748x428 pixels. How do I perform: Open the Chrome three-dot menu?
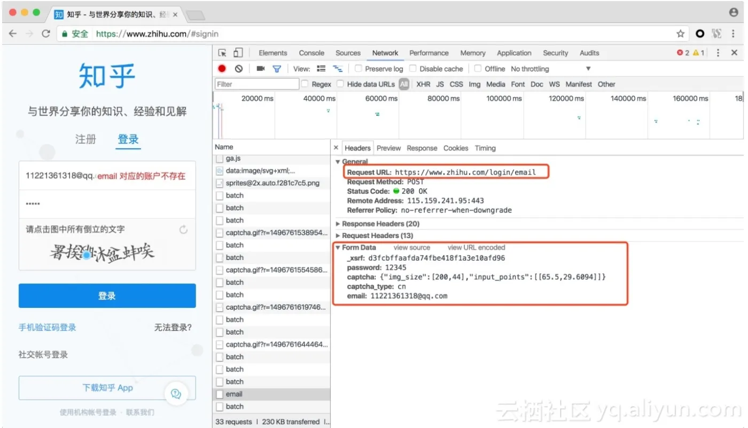(734, 34)
